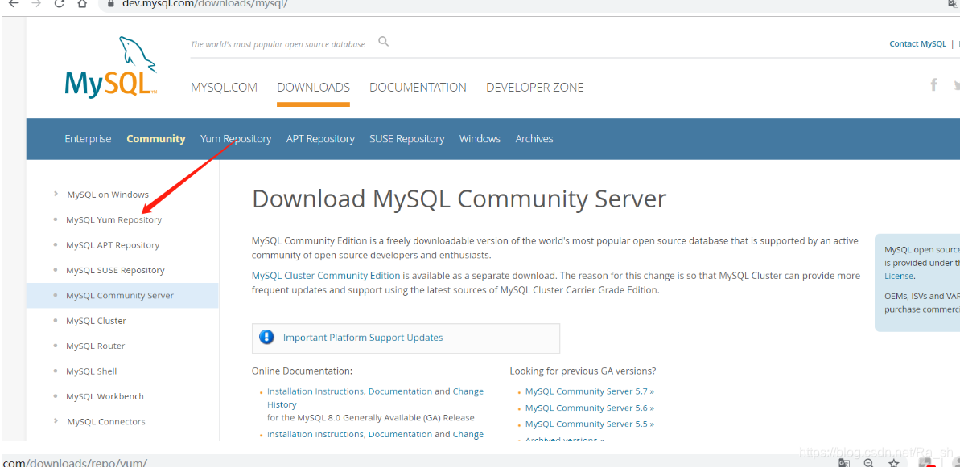Viewport: 960px width, 467px height.
Task: Switch to the MYSQL.COM tab
Action: 224,88
